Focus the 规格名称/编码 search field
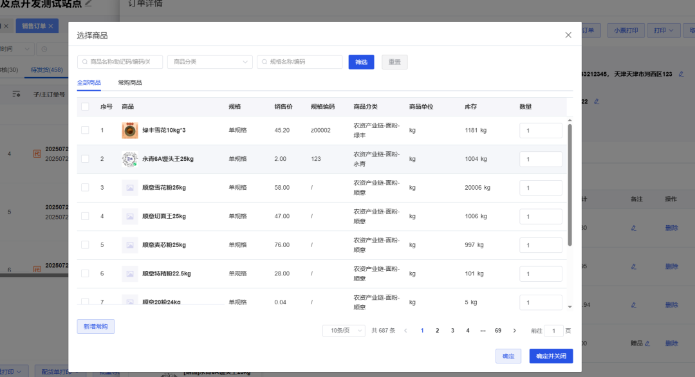695x377 pixels. [300, 62]
